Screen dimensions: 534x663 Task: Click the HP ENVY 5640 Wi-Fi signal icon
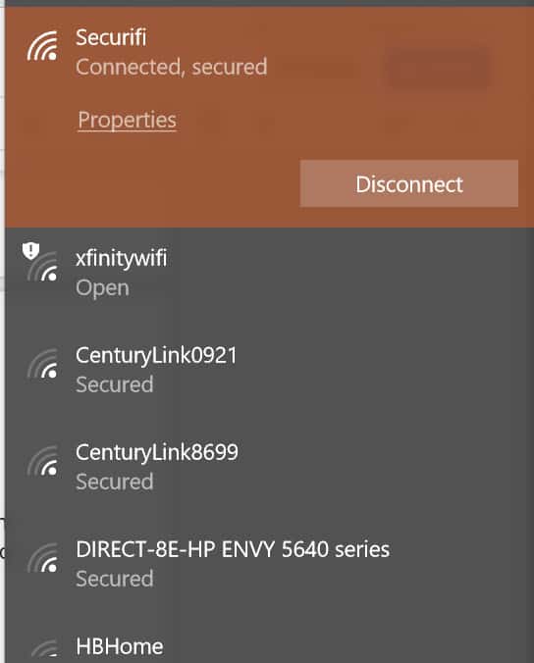tap(43, 558)
